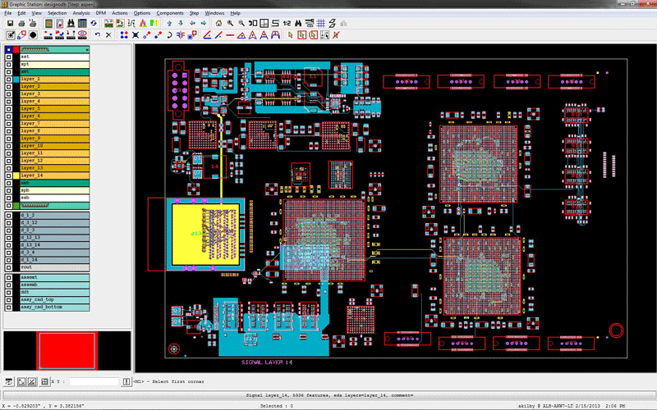Toggle visibility checkbox for layer_1

point(8,79)
